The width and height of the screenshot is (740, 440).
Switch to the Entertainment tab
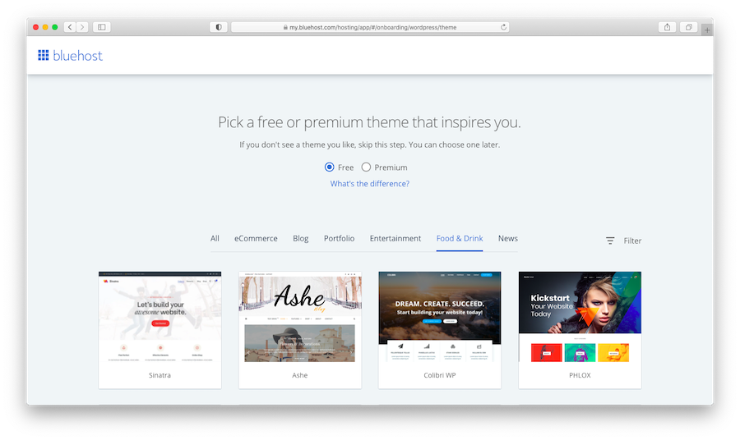(395, 238)
